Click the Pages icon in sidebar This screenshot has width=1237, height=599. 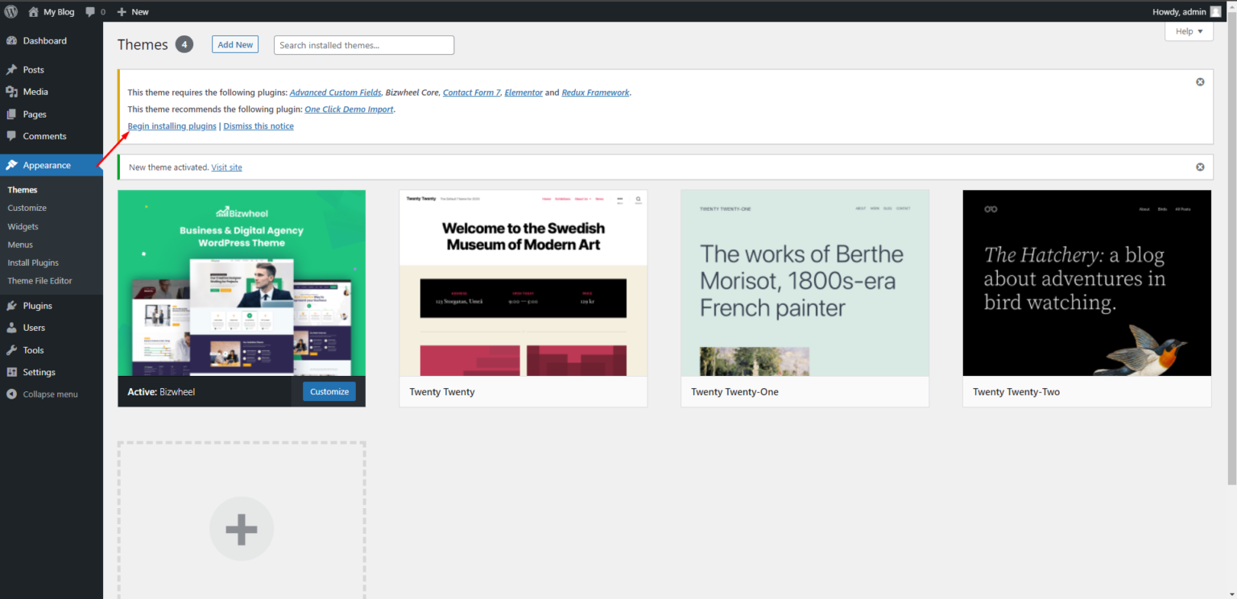(x=11, y=114)
